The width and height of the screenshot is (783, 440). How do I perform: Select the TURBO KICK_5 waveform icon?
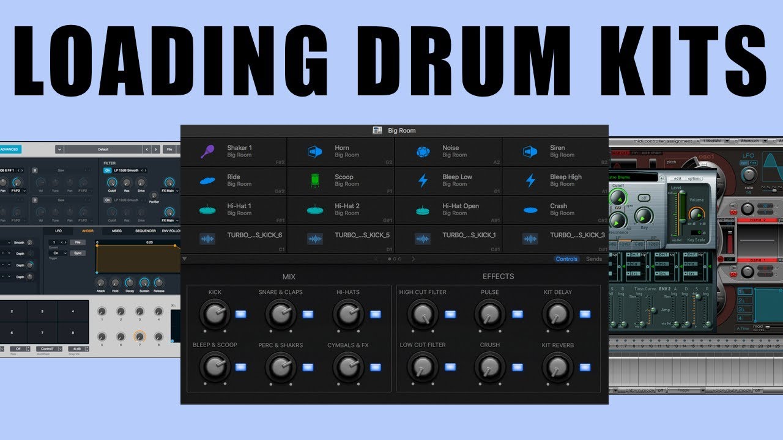pyautogui.click(x=314, y=239)
